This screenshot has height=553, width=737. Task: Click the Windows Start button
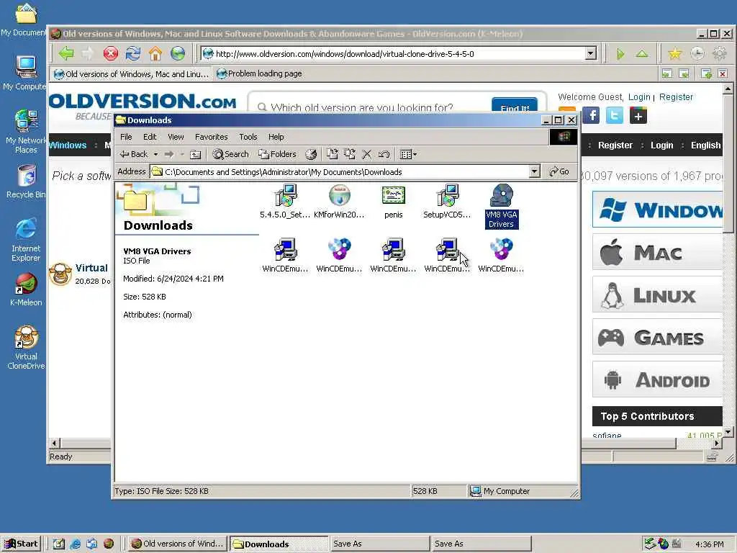point(21,544)
